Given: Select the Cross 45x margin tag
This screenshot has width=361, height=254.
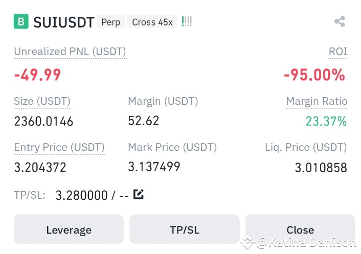Looking at the screenshot, I should pyautogui.click(x=152, y=22).
